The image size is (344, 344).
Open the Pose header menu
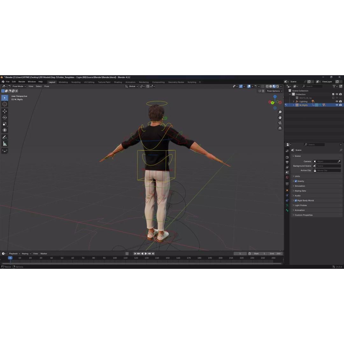pyautogui.click(x=47, y=86)
